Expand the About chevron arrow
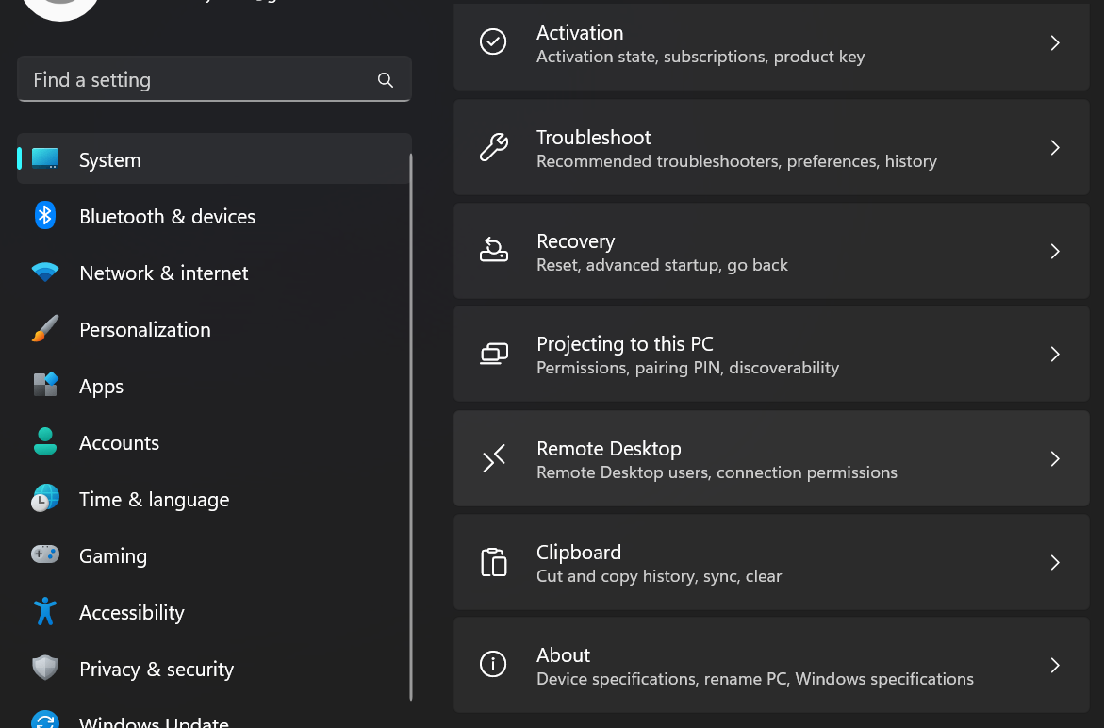Screen dimensions: 1104x728 tap(1055, 666)
